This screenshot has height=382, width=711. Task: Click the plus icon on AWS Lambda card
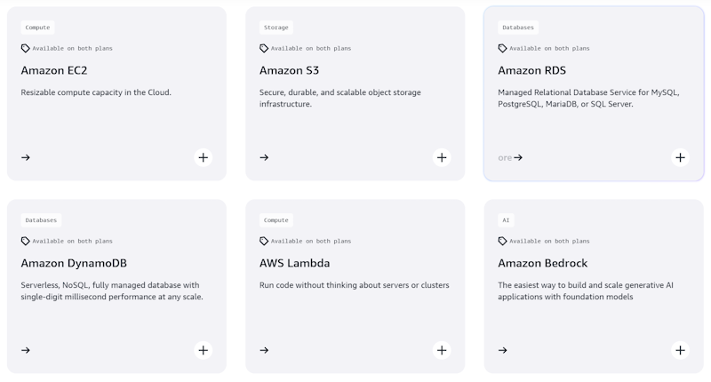(x=442, y=350)
